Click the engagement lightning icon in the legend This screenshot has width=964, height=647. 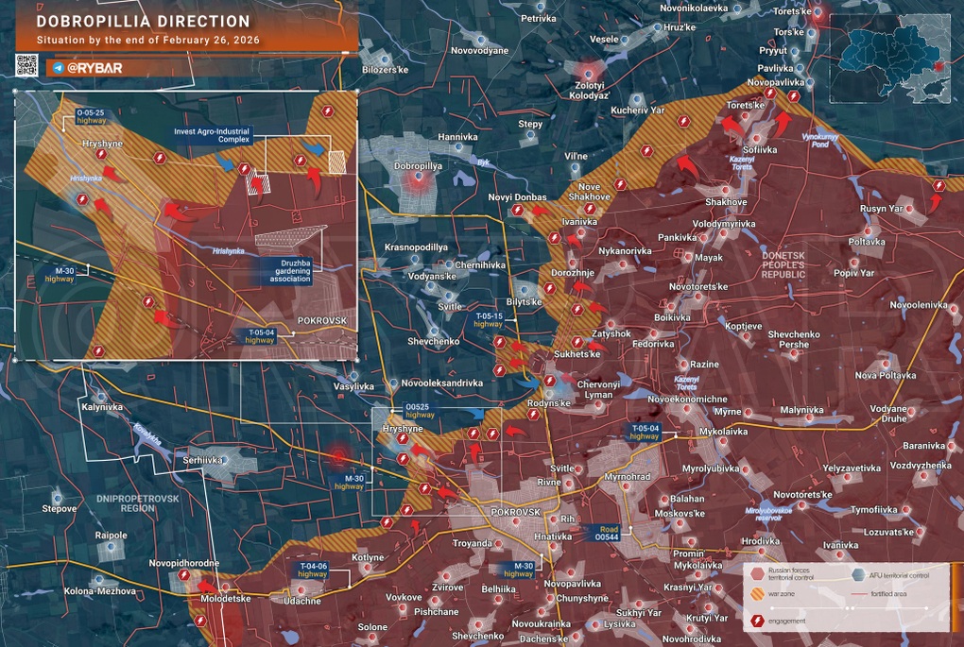click(756, 621)
